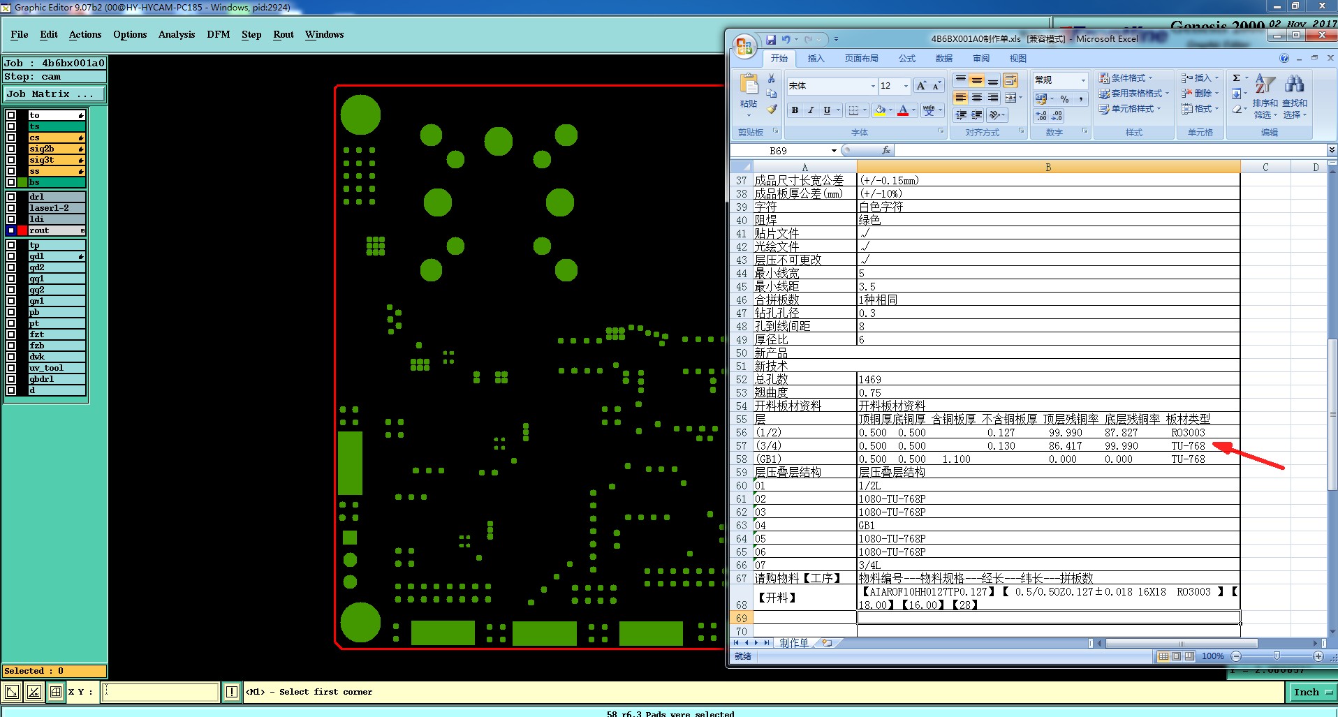Apply bold formatting in Excel

click(x=795, y=110)
